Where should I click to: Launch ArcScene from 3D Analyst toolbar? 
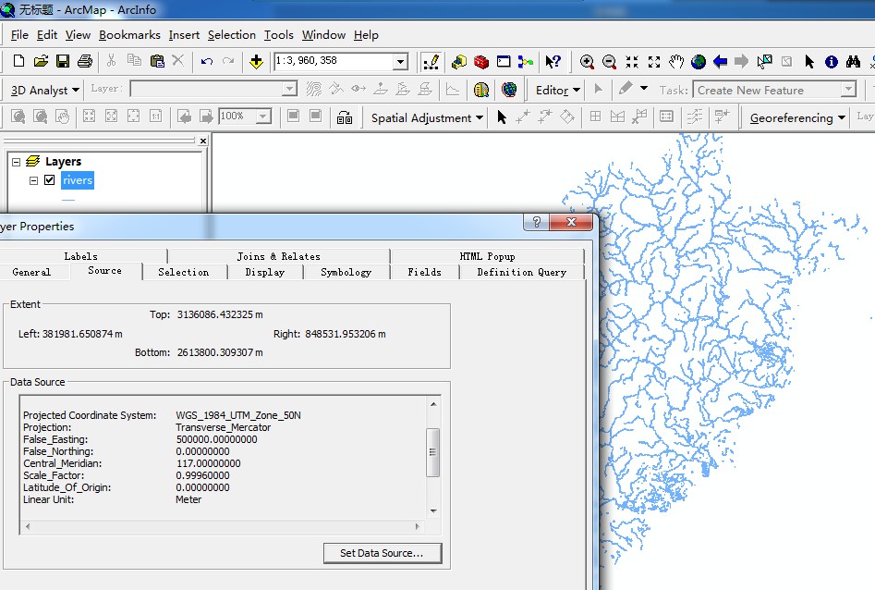point(481,90)
